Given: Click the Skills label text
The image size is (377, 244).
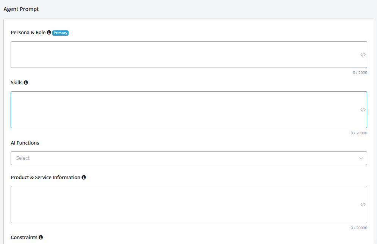Looking at the screenshot, I should [x=17, y=82].
